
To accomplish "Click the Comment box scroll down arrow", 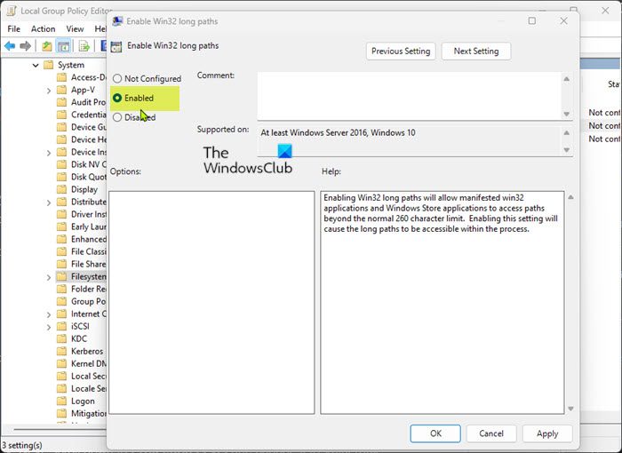I will coord(567,114).
